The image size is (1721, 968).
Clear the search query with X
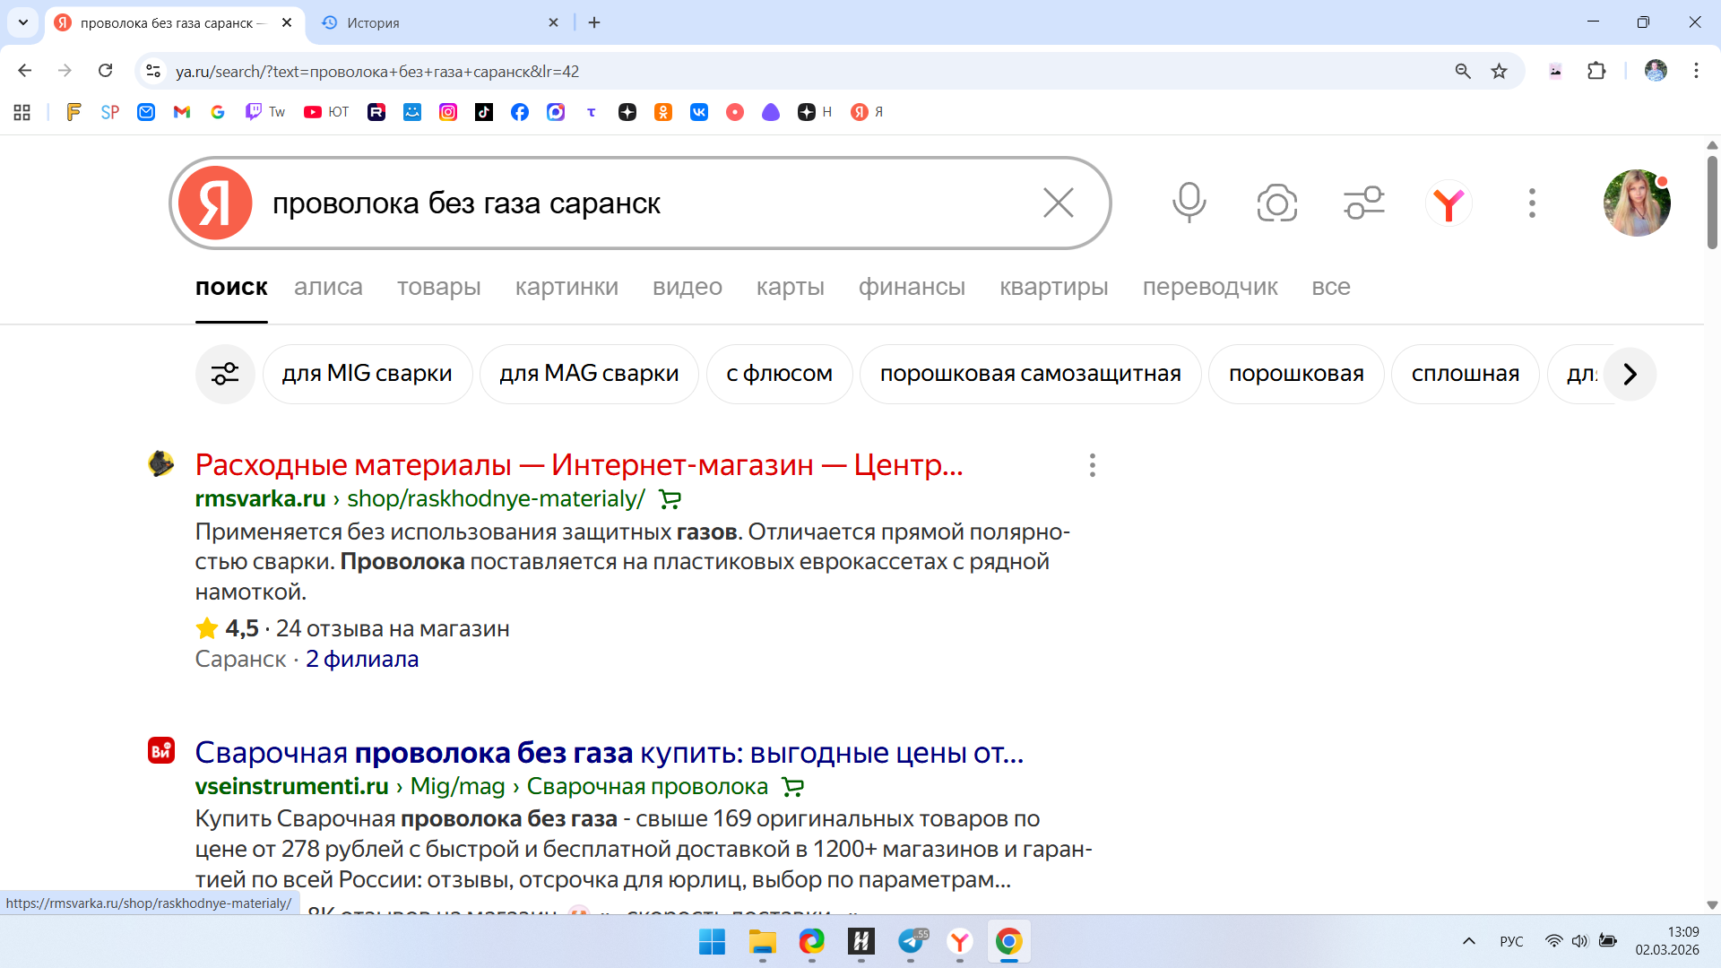pos(1058,203)
